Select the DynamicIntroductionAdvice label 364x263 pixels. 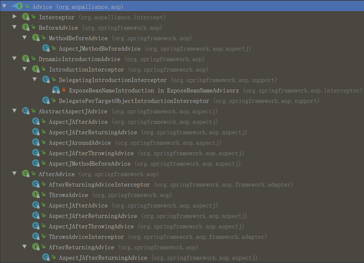pyautogui.click(x=80, y=59)
